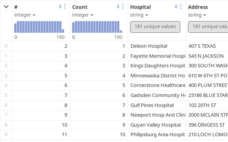
Task: Open the Count column three-dot menu
Action: (123, 7)
